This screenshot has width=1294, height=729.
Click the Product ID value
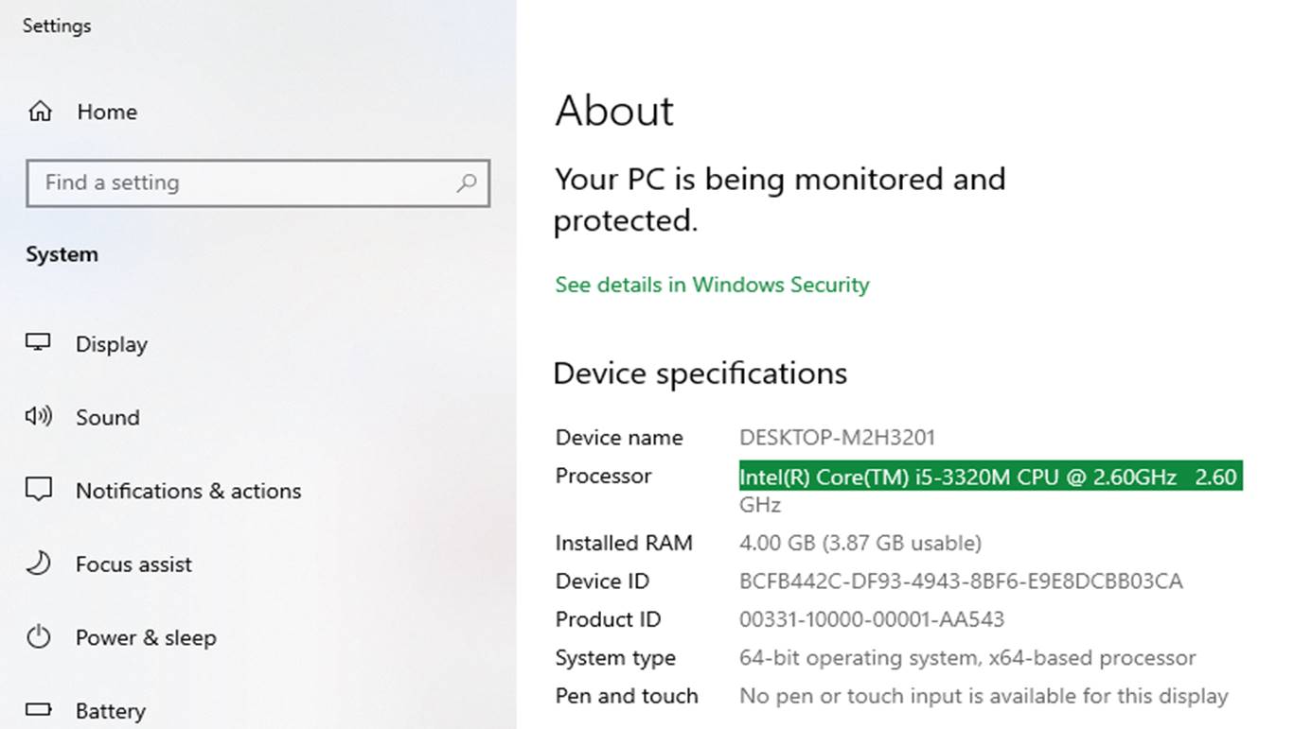[871, 619]
